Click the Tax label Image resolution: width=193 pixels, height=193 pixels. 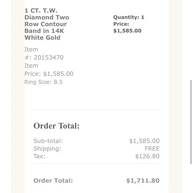point(39,156)
